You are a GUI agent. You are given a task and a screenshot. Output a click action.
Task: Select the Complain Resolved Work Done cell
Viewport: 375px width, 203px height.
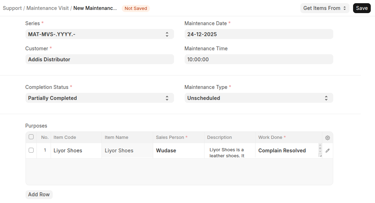tap(287, 151)
